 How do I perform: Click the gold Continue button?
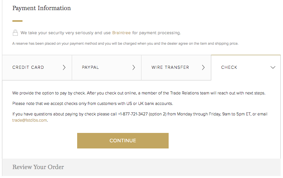point(123,141)
